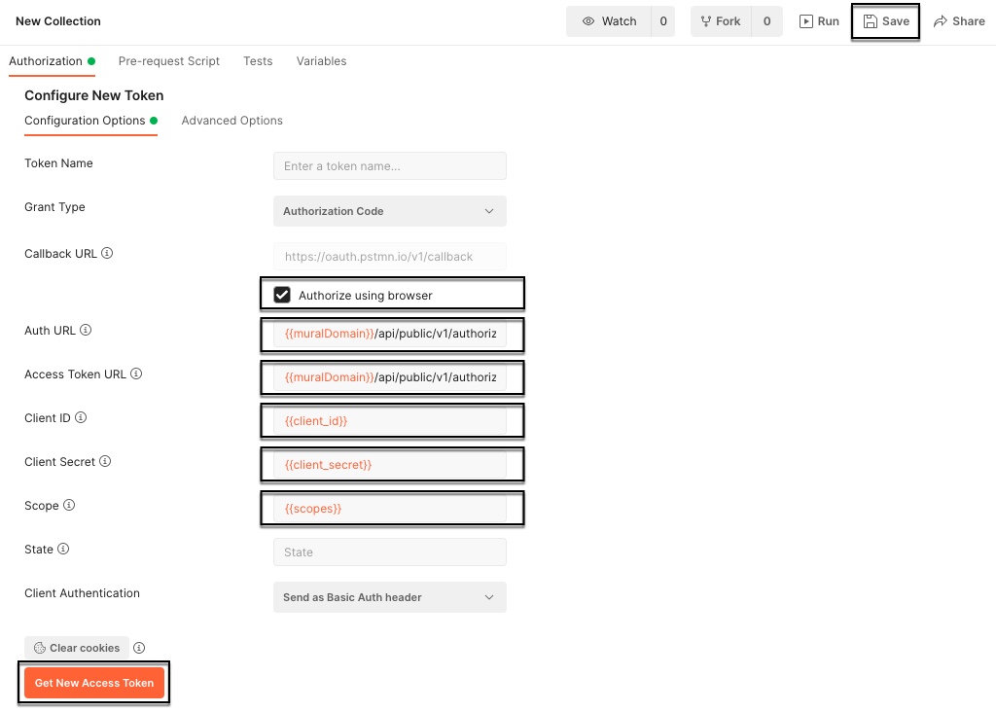Open the Pre-request Script tab
This screenshot has height=712, width=996.
[168, 60]
